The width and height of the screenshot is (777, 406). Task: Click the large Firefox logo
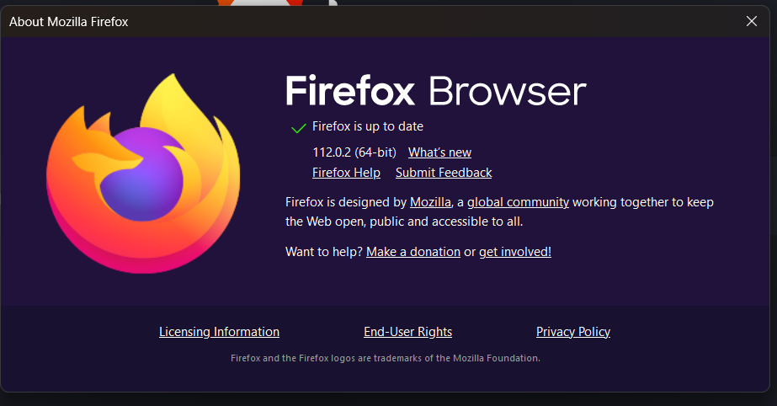click(x=143, y=174)
